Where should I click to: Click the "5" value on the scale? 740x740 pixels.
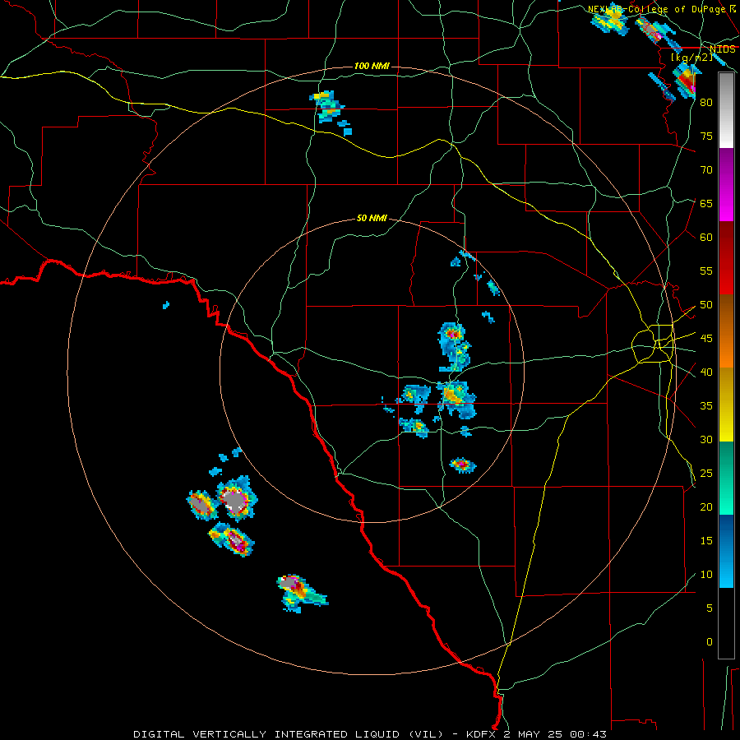(710, 608)
